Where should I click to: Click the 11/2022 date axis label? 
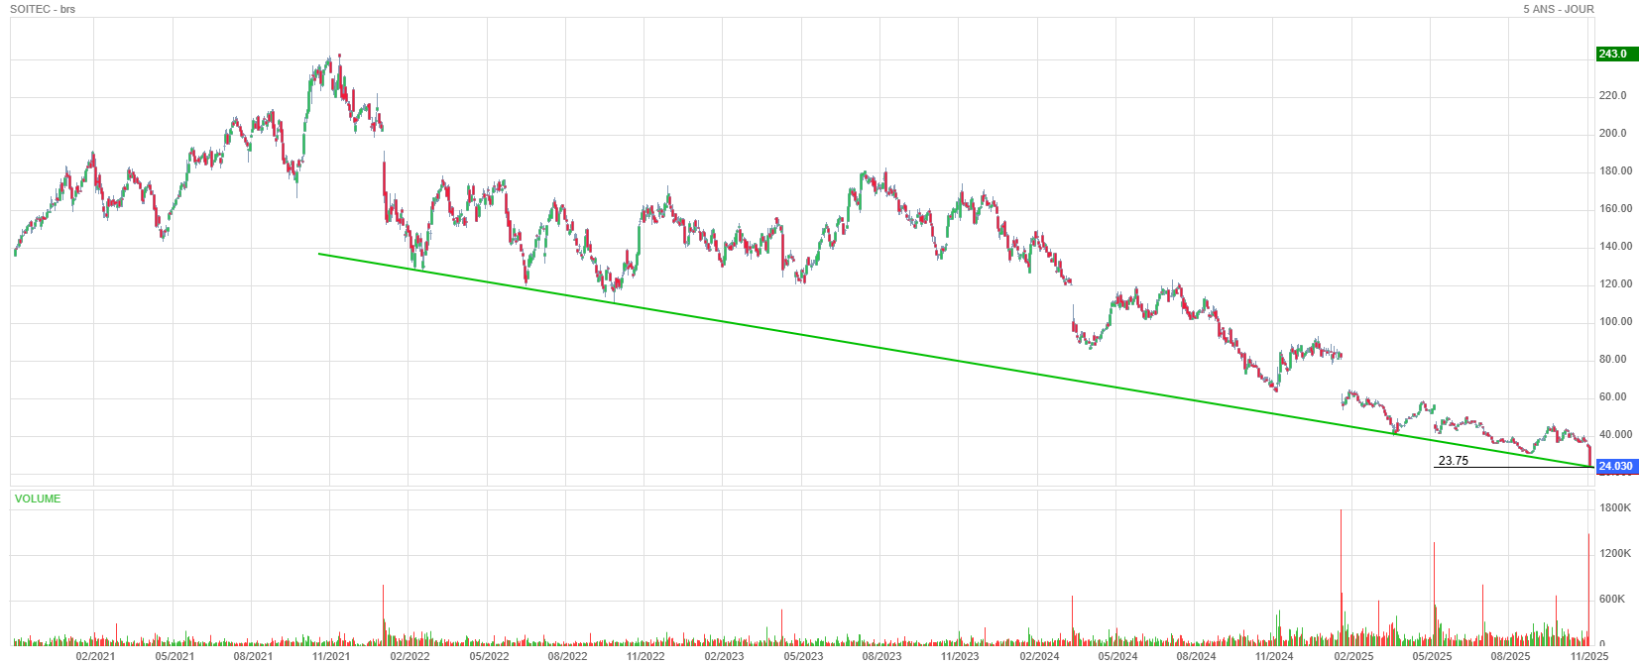point(645,656)
